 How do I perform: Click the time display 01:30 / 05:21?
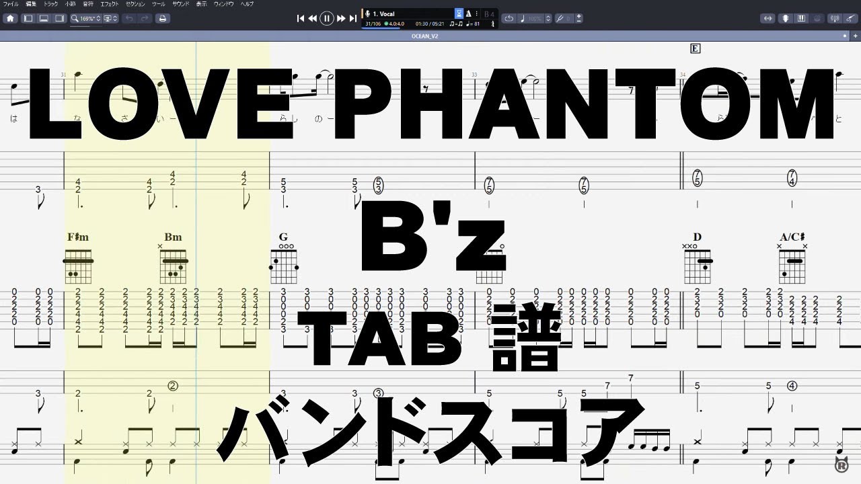pyautogui.click(x=430, y=24)
